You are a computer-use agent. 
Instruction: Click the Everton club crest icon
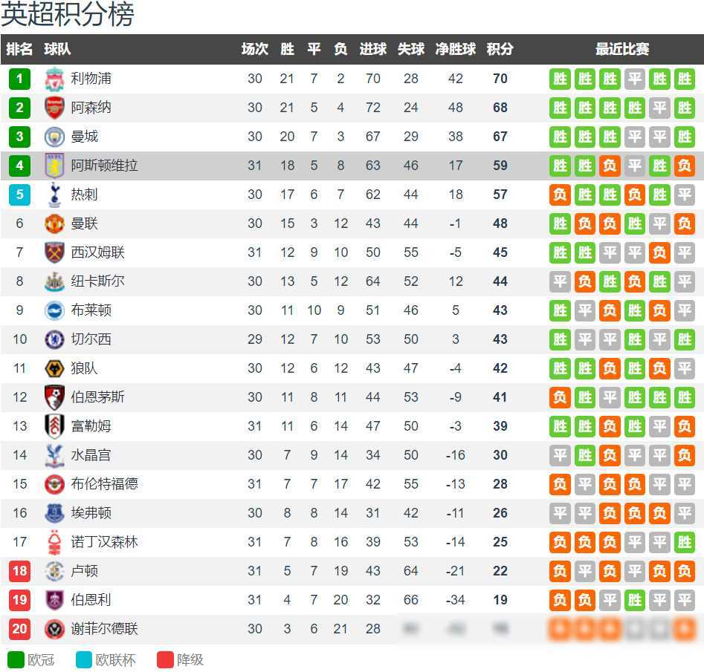[x=54, y=513]
